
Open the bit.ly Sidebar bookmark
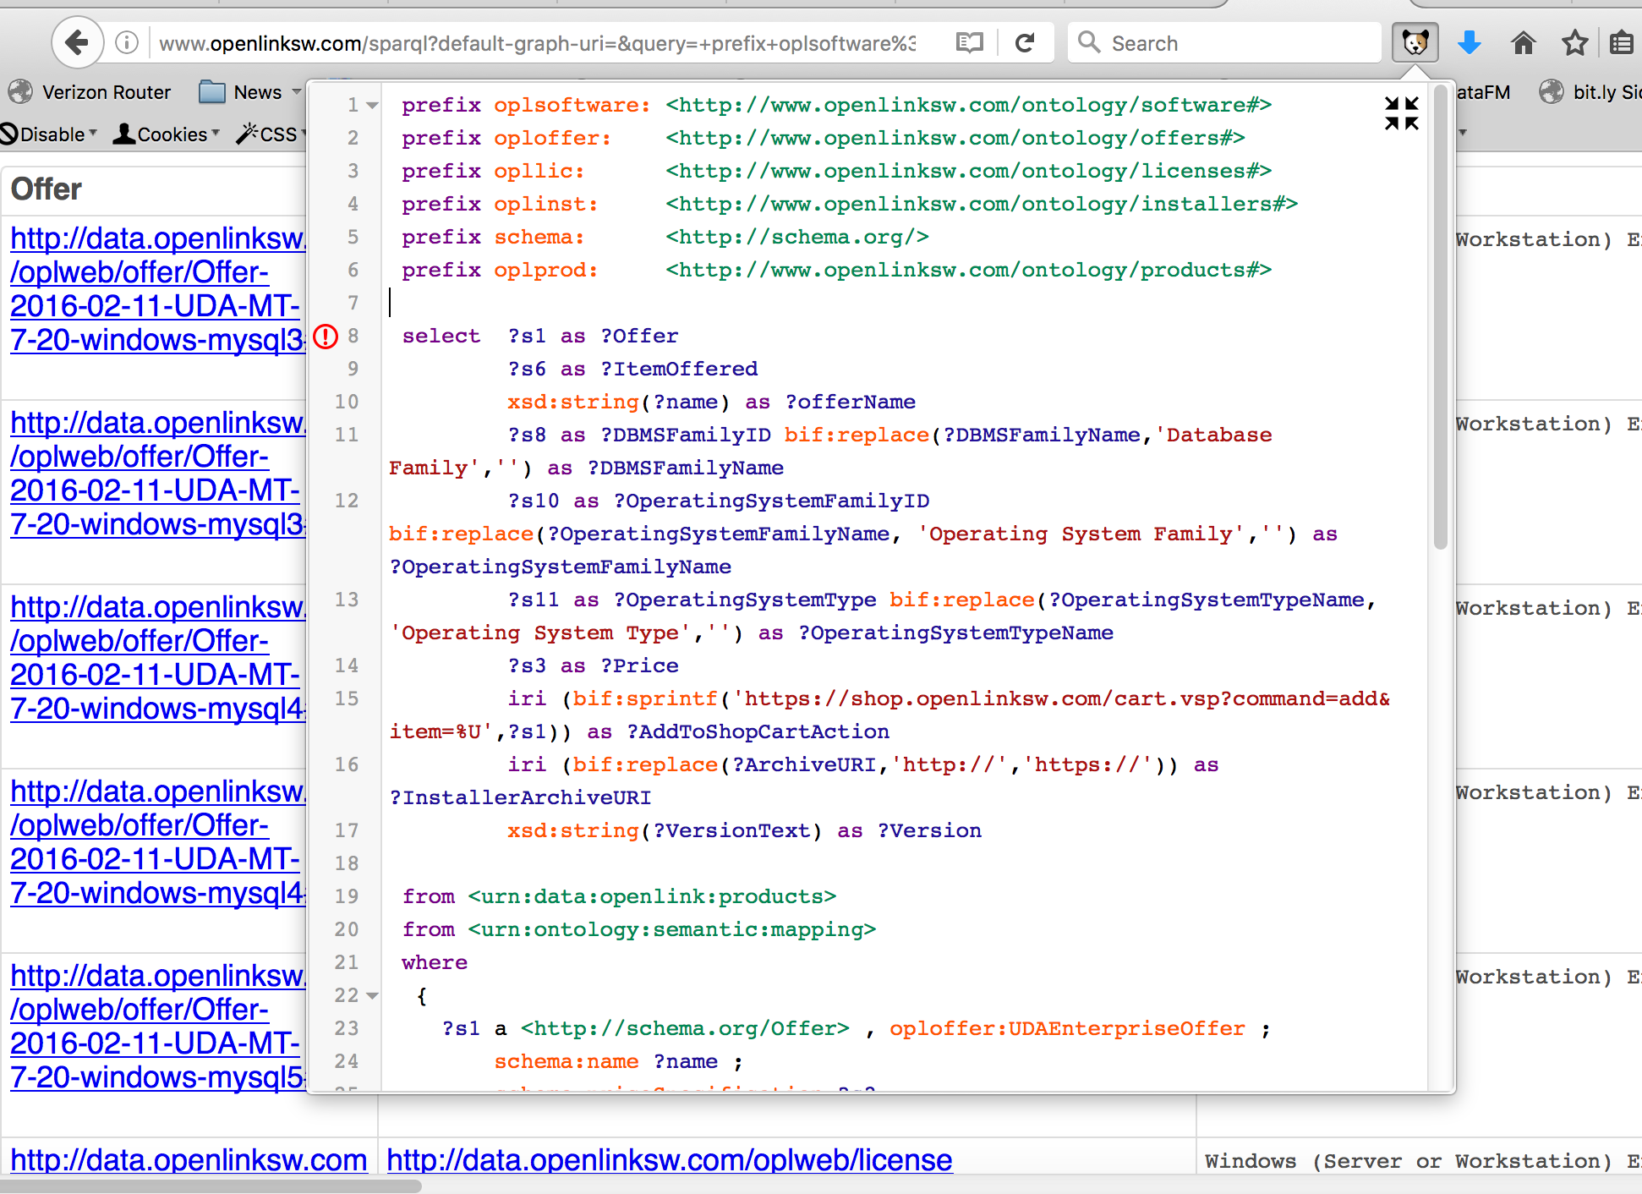click(1588, 92)
